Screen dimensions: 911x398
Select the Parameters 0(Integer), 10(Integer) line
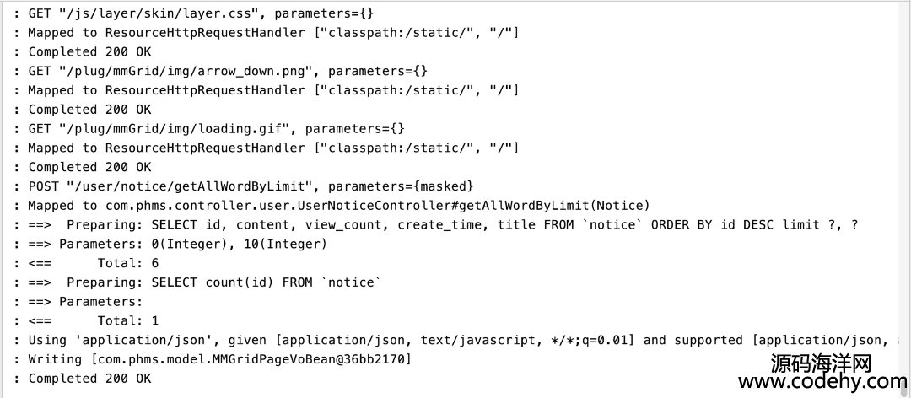[x=170, y=244]
